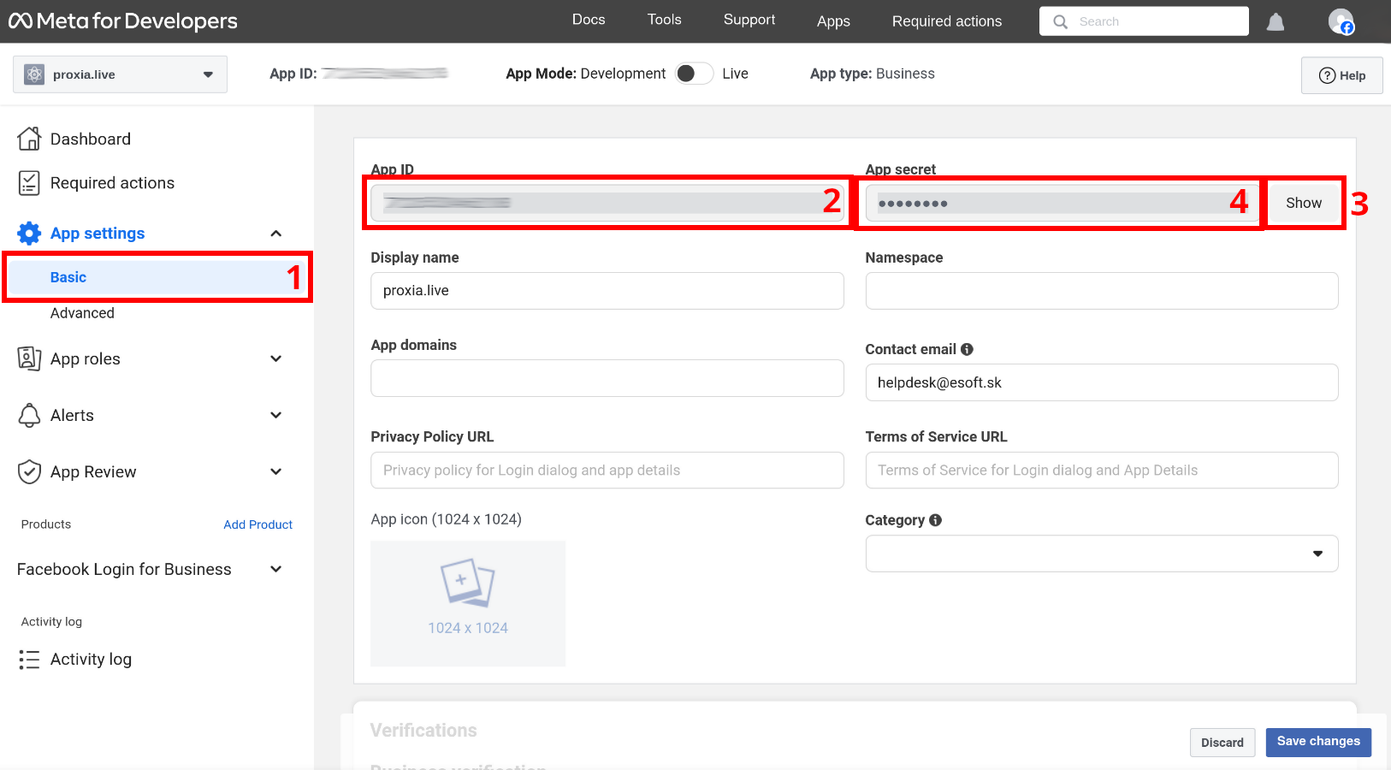Click the Meta for Developers logo
1391x770 pixels.
123,21
